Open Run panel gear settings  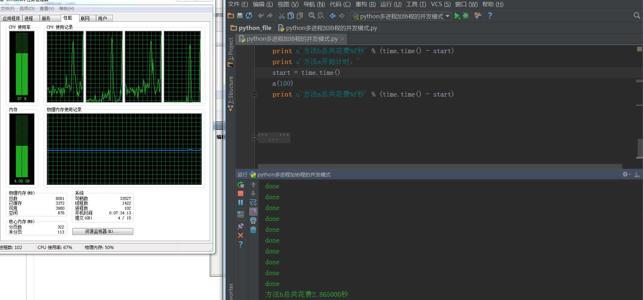tap(626, 174)
